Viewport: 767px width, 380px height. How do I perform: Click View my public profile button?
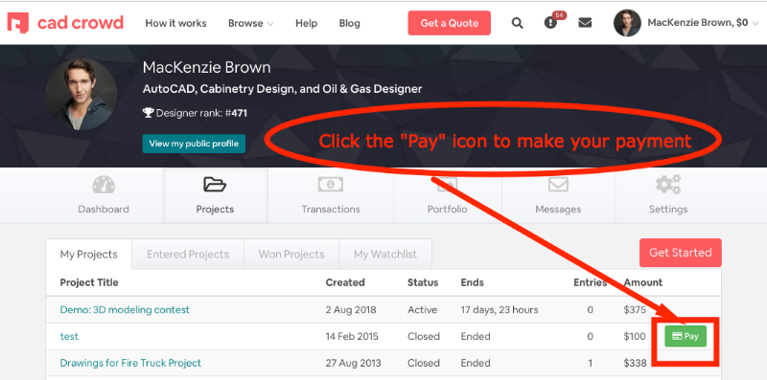pyautogui.click(x=194, y=144)
